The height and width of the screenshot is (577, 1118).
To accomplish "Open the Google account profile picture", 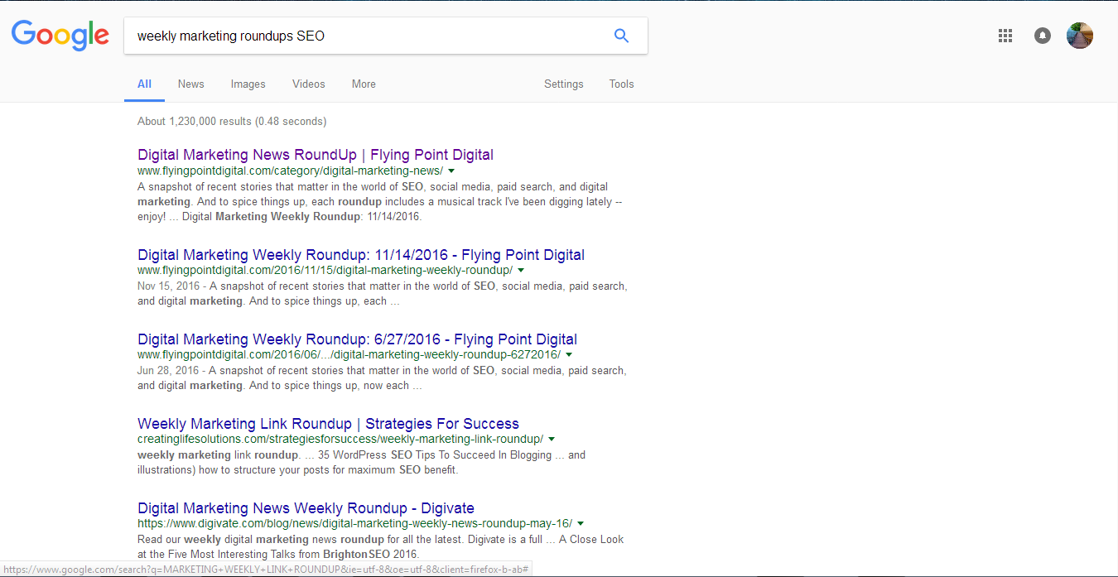I will (1080, 36).
